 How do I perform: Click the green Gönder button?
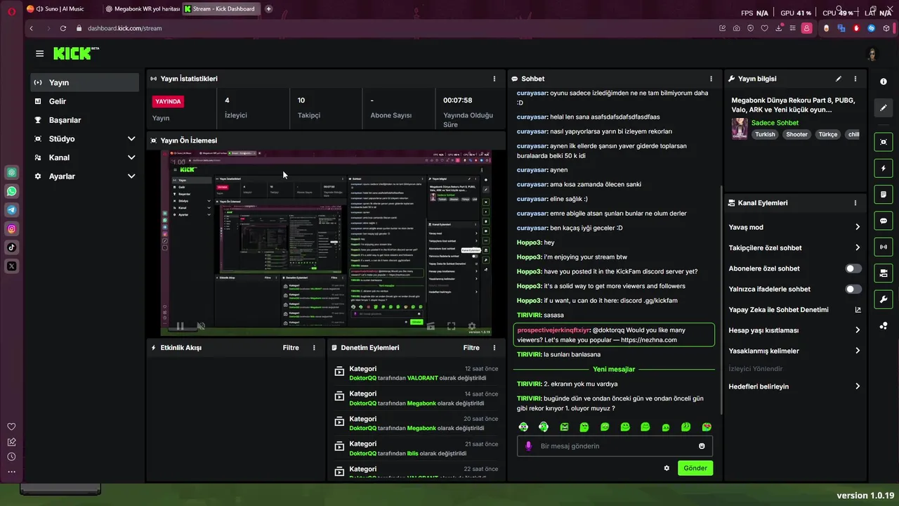point(695,468)
